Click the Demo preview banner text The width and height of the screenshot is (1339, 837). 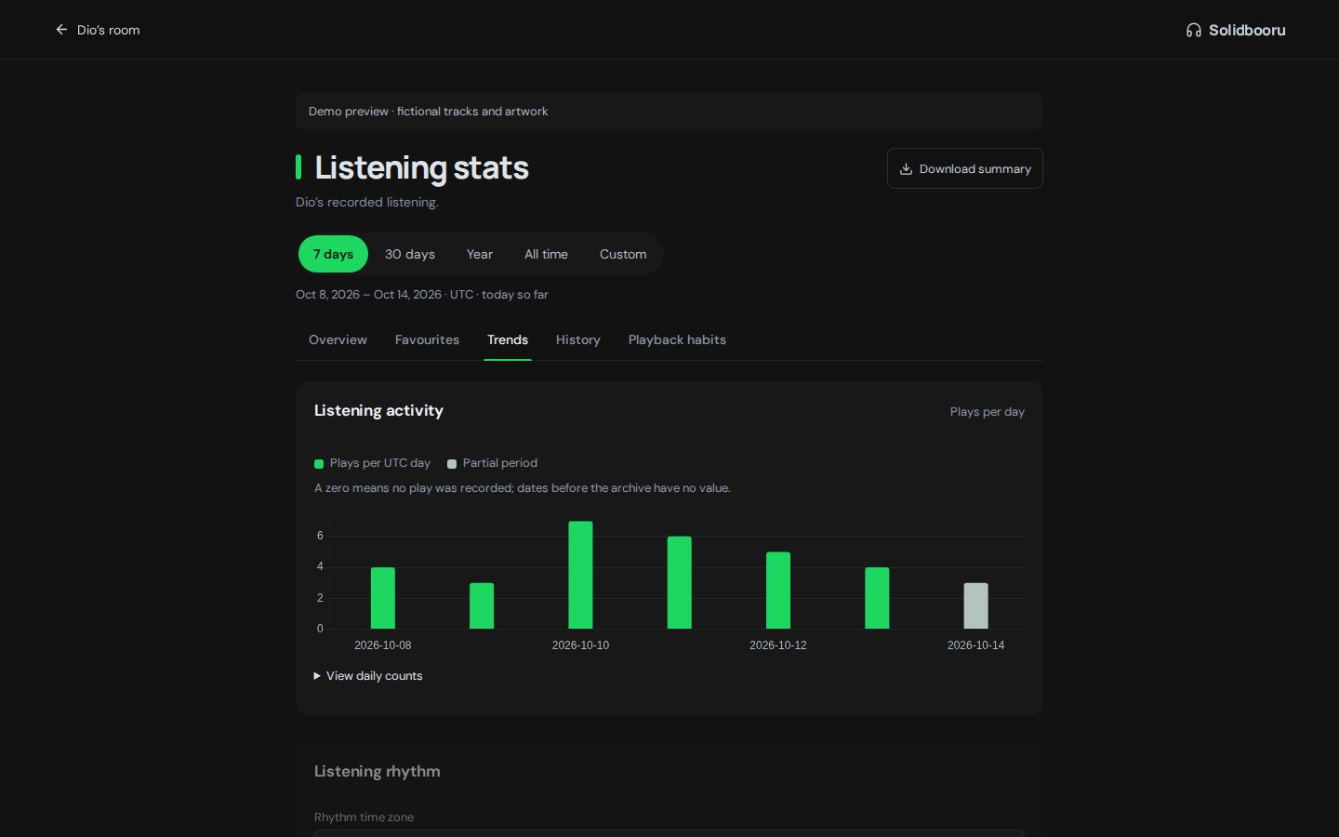click(x=428, y=112)
